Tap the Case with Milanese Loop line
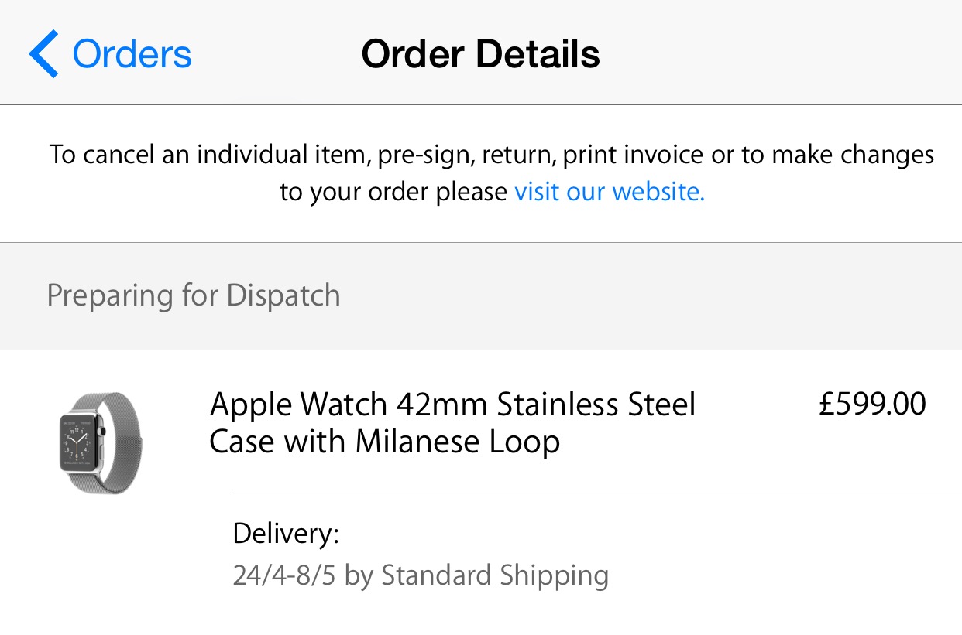Image resolution: width=962 pixels, height=635 pixels. point(385,442)
